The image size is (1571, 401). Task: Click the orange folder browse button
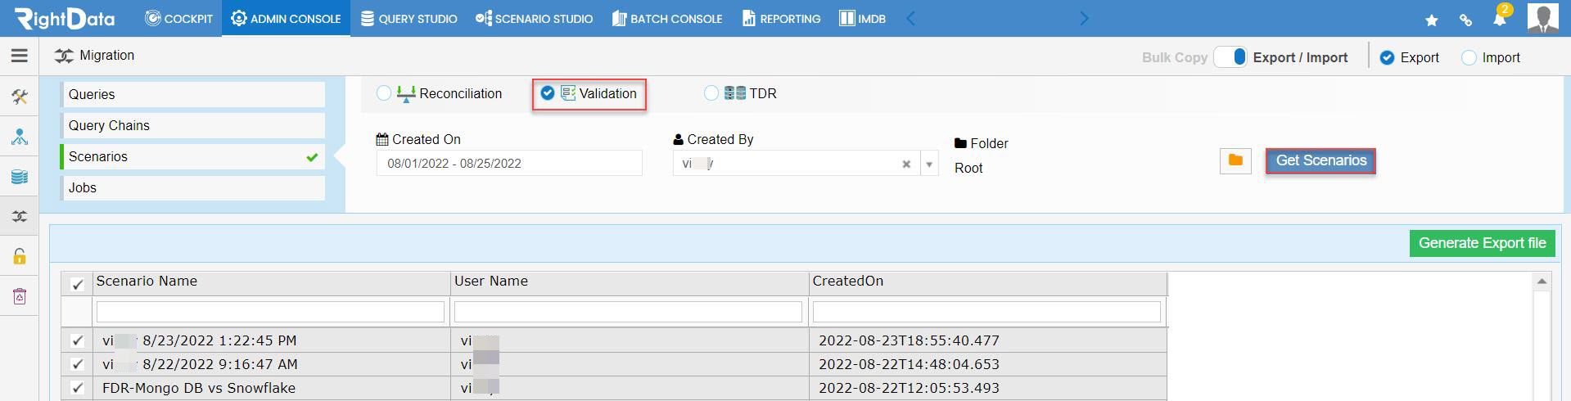[1235, 160]
